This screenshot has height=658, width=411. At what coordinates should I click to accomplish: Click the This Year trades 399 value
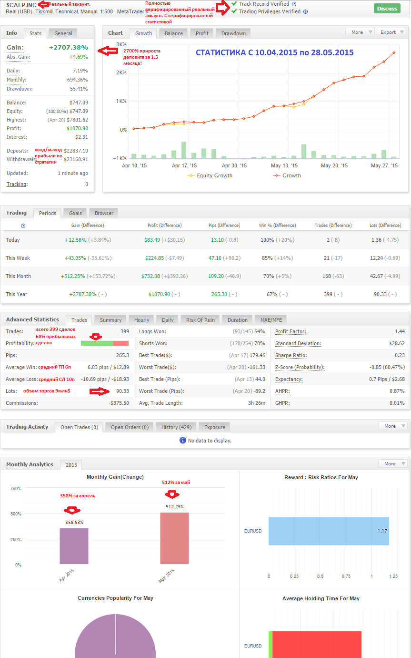pyautogui.click(x=328, y=294)
